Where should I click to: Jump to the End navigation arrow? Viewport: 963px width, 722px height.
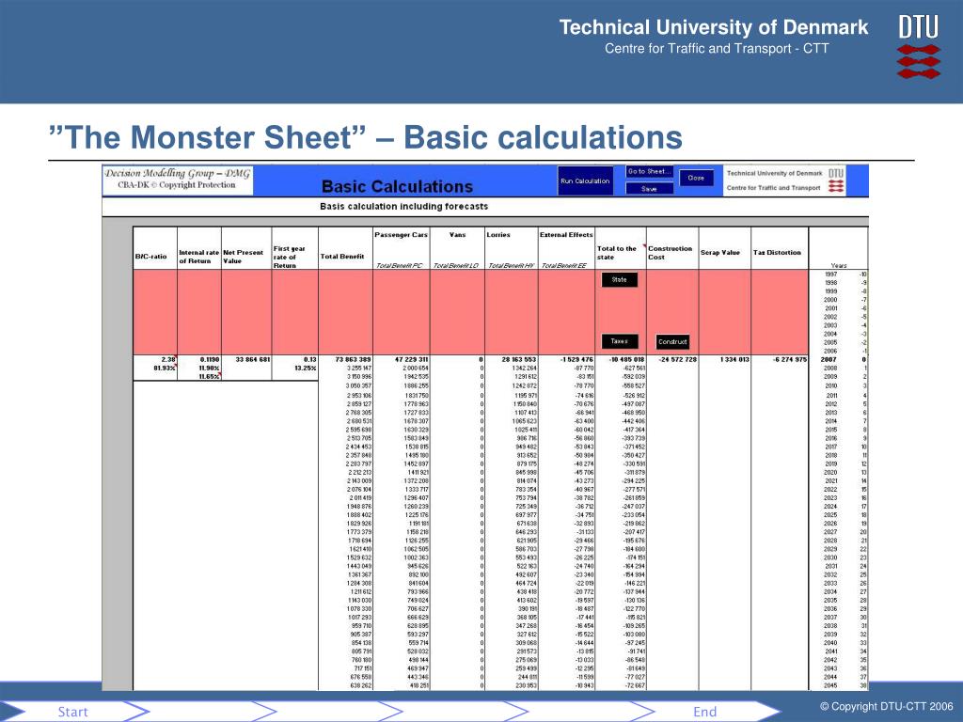705,712
